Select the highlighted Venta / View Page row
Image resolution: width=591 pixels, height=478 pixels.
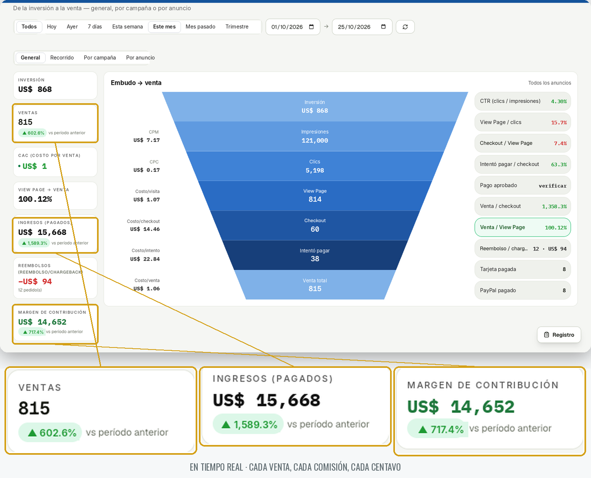523,227
